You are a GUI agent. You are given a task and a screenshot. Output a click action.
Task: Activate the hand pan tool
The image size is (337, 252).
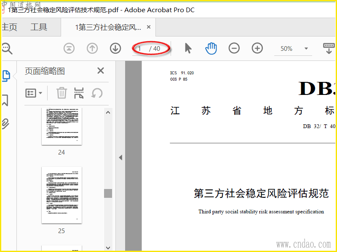pyautogui.click(x=211, y=48)
